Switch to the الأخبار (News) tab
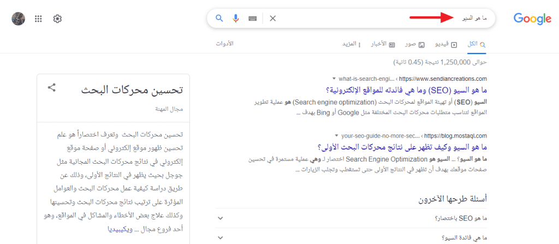559x244 pixels. [380, 44]
